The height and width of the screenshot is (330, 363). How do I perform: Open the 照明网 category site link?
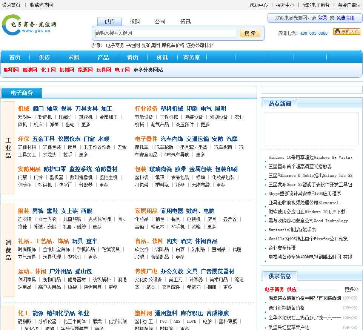(x=11, y=70)
